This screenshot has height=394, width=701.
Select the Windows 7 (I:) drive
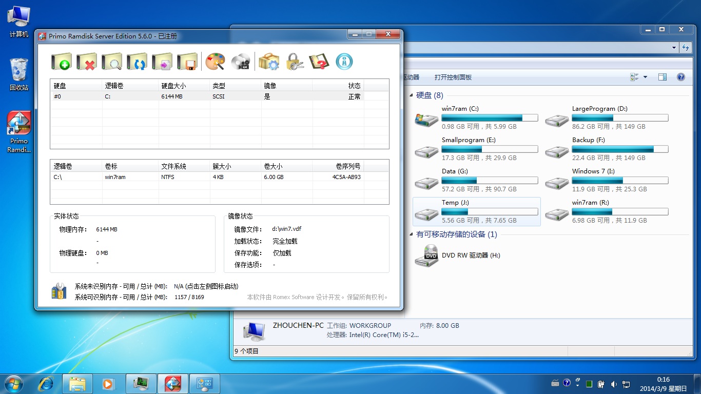[x=607, y=180]
